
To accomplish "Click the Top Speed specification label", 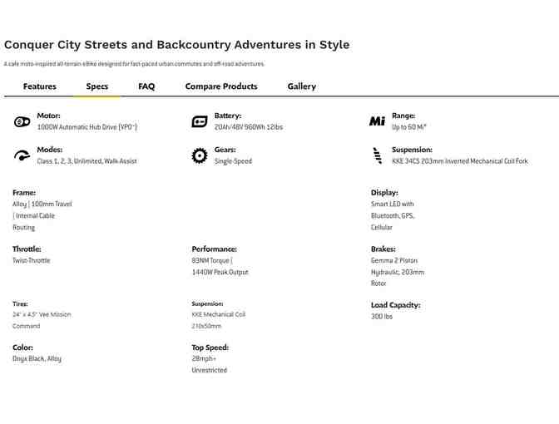I will pos(210,348).
